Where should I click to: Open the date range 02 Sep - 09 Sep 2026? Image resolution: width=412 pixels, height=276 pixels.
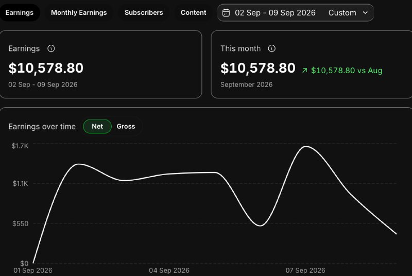pyautogui.click(x=275, y=12)
